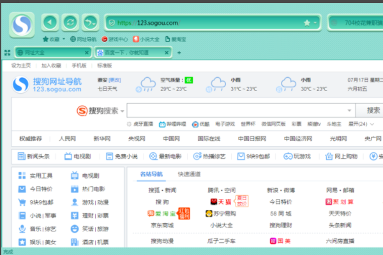Open 免费小说 category
Image resolution: width=383 pixels, height=255 pixels.
122,156
